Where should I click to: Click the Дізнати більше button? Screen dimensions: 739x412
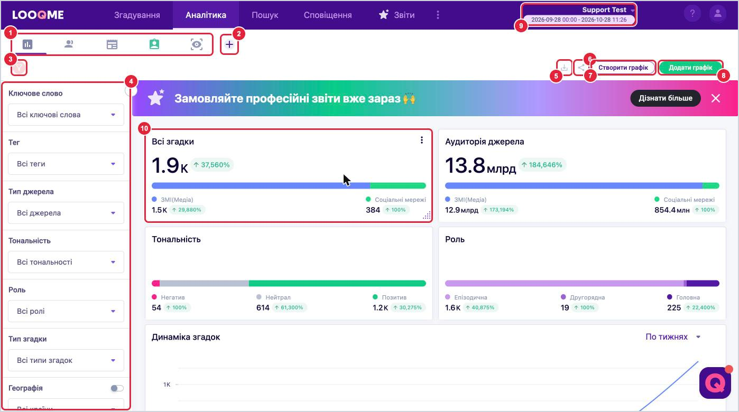coord(666,98)
